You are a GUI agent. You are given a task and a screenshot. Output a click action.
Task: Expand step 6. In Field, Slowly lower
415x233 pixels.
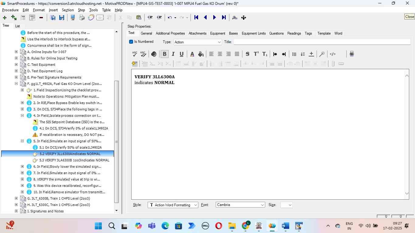click(22, 167)
